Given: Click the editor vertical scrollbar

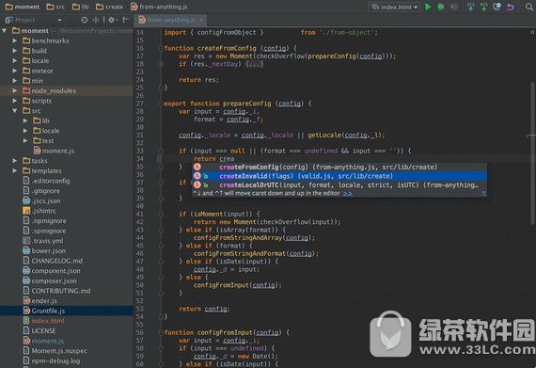Looking at the screenshot, I should point(533,152).
